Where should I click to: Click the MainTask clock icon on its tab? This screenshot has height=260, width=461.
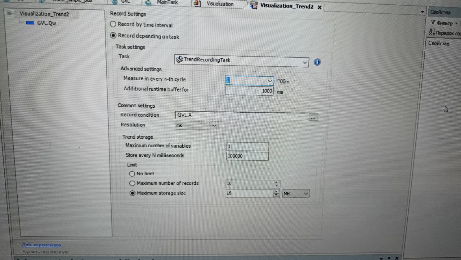pyautogui.click(x=148, y=3)
